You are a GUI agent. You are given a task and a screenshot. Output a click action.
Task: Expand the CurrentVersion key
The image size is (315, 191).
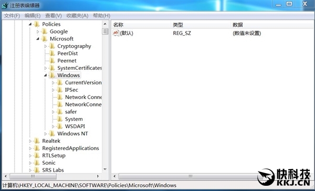point(53,82)
